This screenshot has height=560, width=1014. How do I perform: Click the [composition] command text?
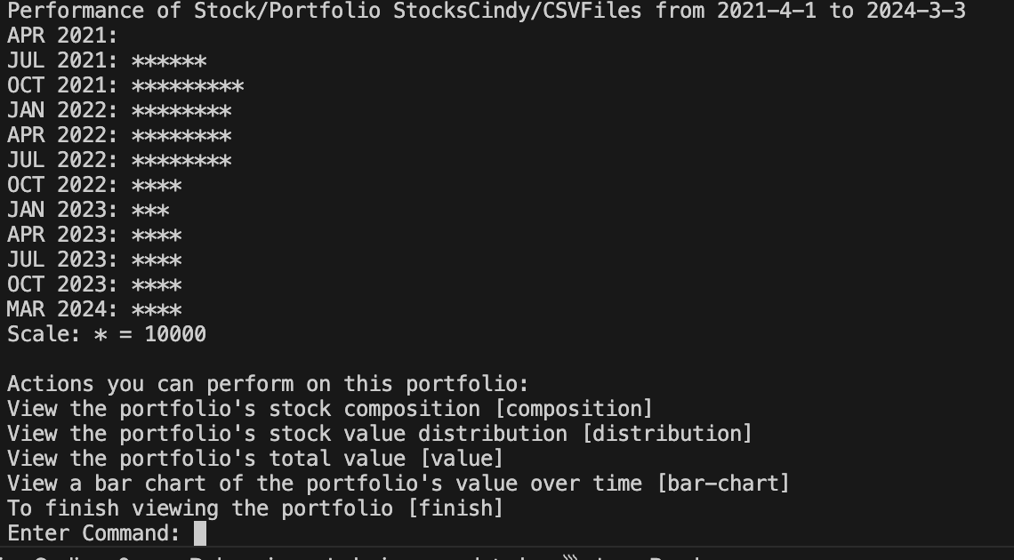[x=579, y=409]
